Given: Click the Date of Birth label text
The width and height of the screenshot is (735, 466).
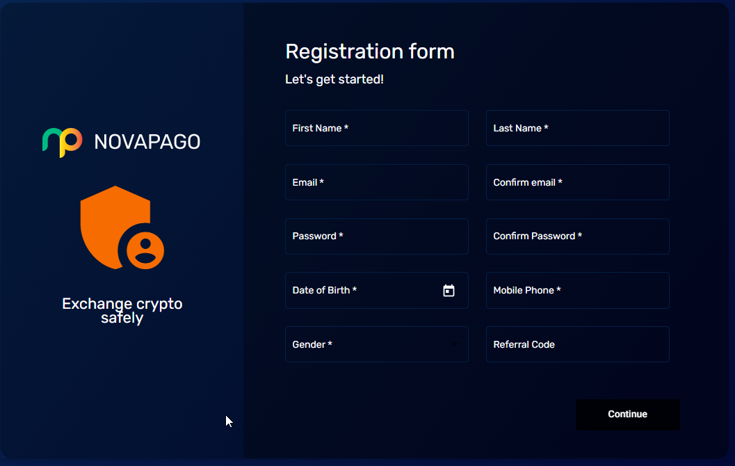Looking at the screenshot, I should tap(321, 290).
